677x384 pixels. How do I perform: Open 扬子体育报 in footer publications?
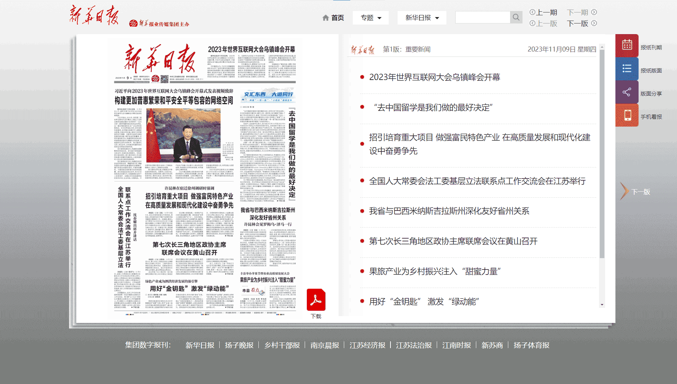(x=531, y=345)
